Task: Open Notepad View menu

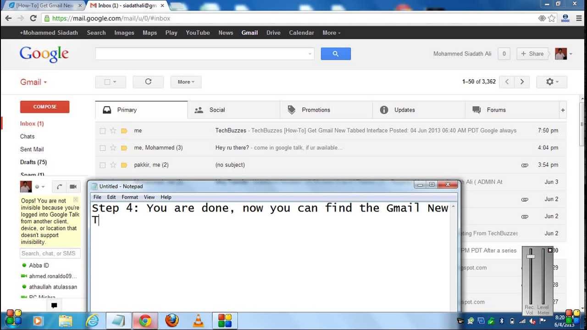Action: 149,197
